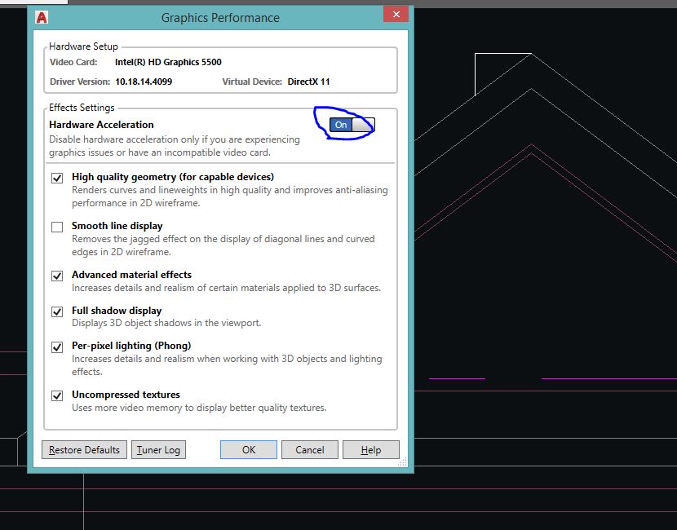Click the Restore Defaults button
The image size is (677, 530).
tap(83, 449)
